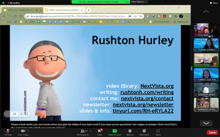This screenshot has height=137, width=220.
Task: Open the nextvista.org/newsletter link
Action: [143, 105]
